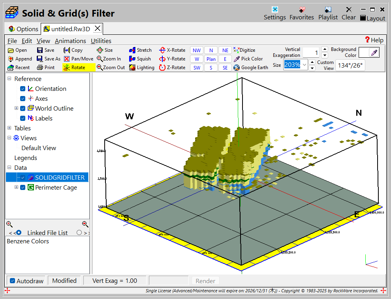Click the Digitize tool icon
Screen dimensions: 391x299
click(x=237, y=50)
